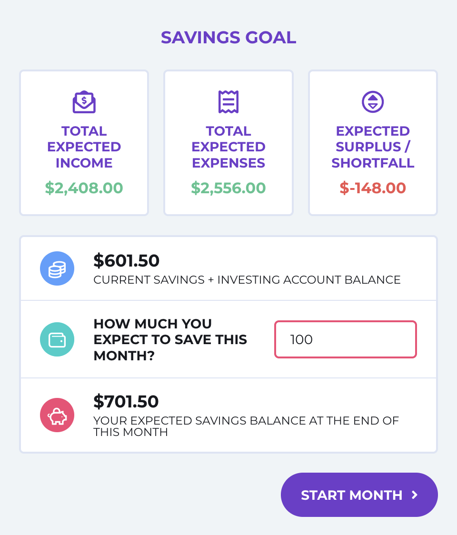This screenshot has height=535, width=457.
Task: Click the $2,408.00 income amount
Action: (84, 188)
